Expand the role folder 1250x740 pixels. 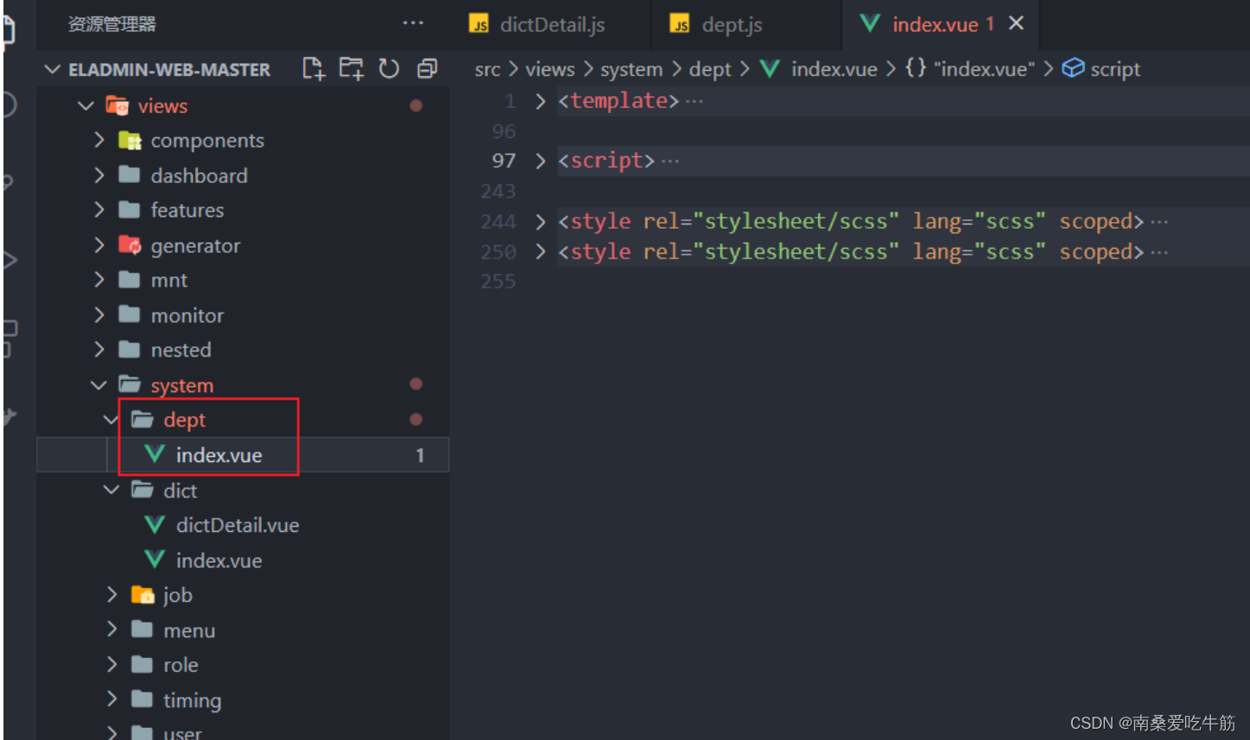point(111,665)
